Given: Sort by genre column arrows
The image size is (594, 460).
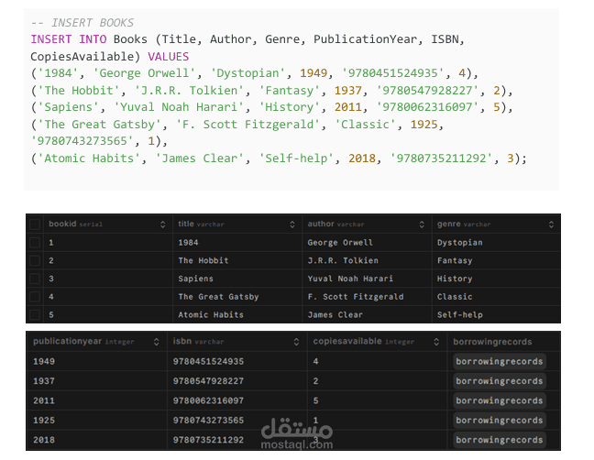Looking at the screenshot, I should [x=551, y=225].
